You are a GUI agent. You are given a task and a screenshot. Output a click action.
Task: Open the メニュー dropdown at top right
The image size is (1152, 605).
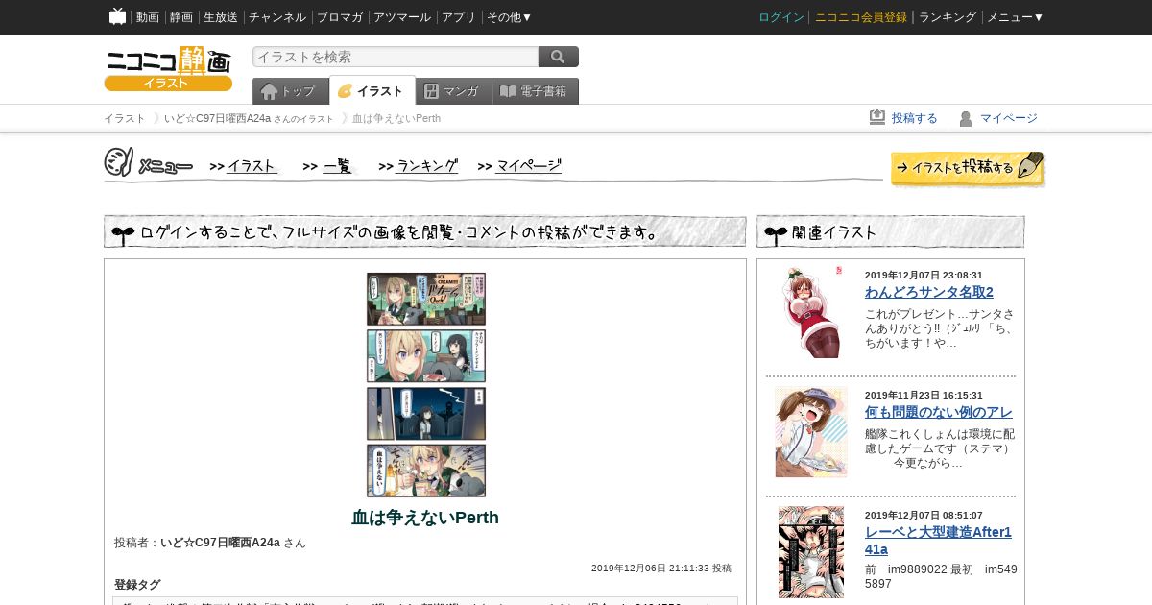point(1016,17)
